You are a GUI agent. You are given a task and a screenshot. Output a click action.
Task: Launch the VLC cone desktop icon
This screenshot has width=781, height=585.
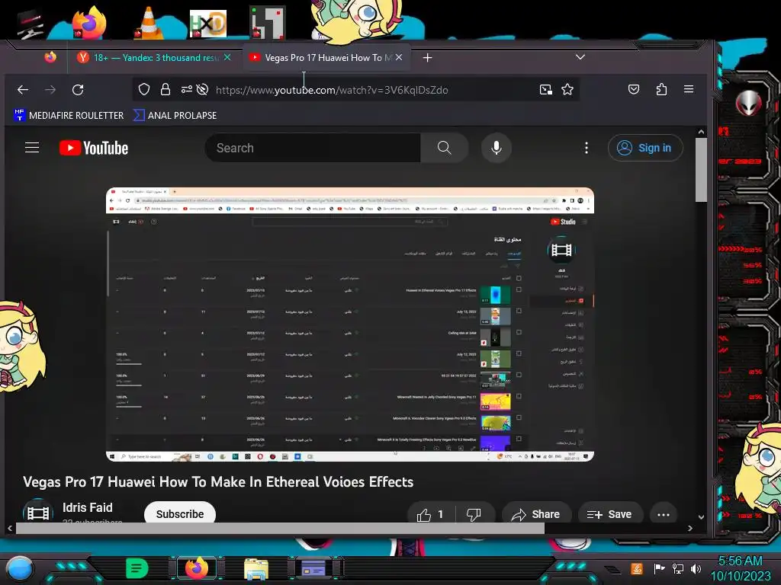[x=148, y=23]
